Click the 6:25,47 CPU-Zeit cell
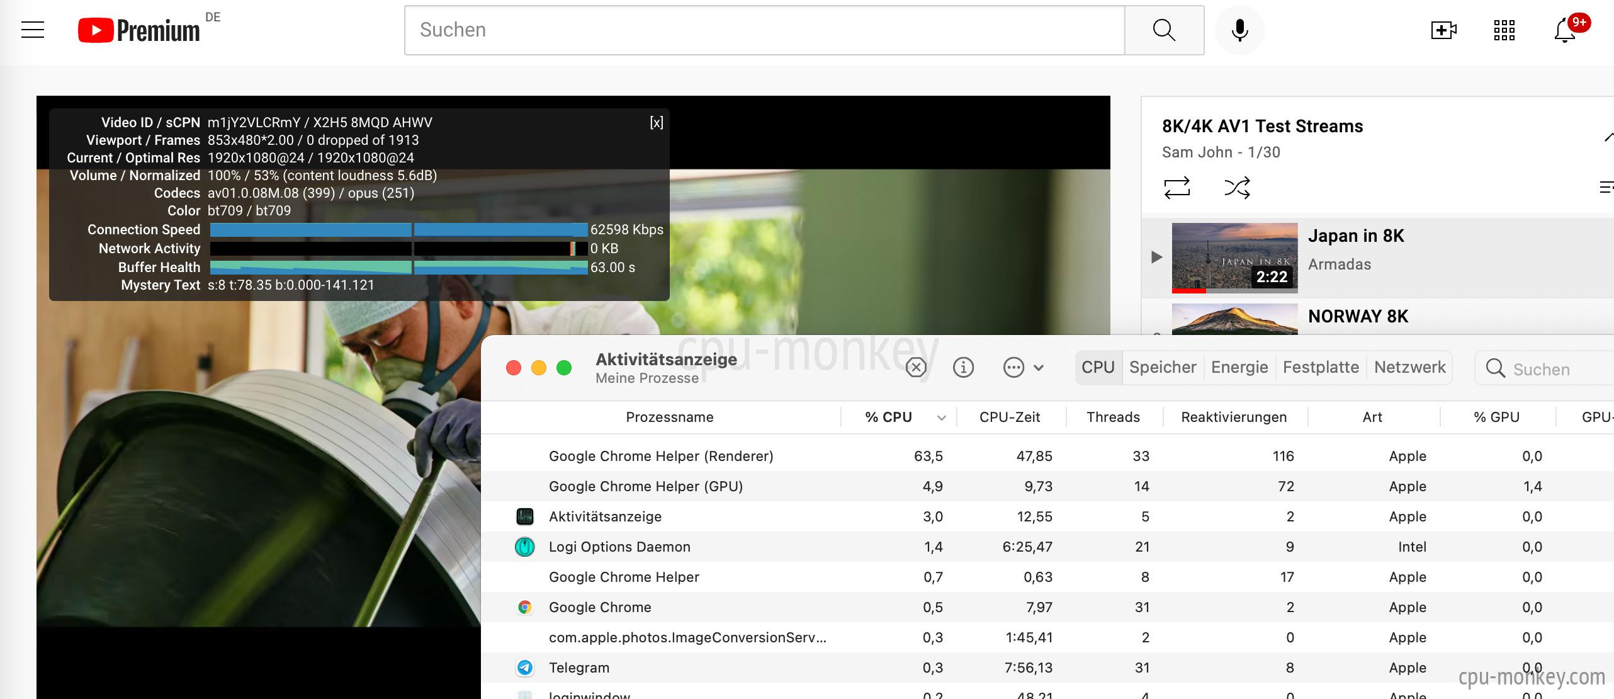The height and width of the screenshot is (699, 1614). click(x=1027, y=547)
